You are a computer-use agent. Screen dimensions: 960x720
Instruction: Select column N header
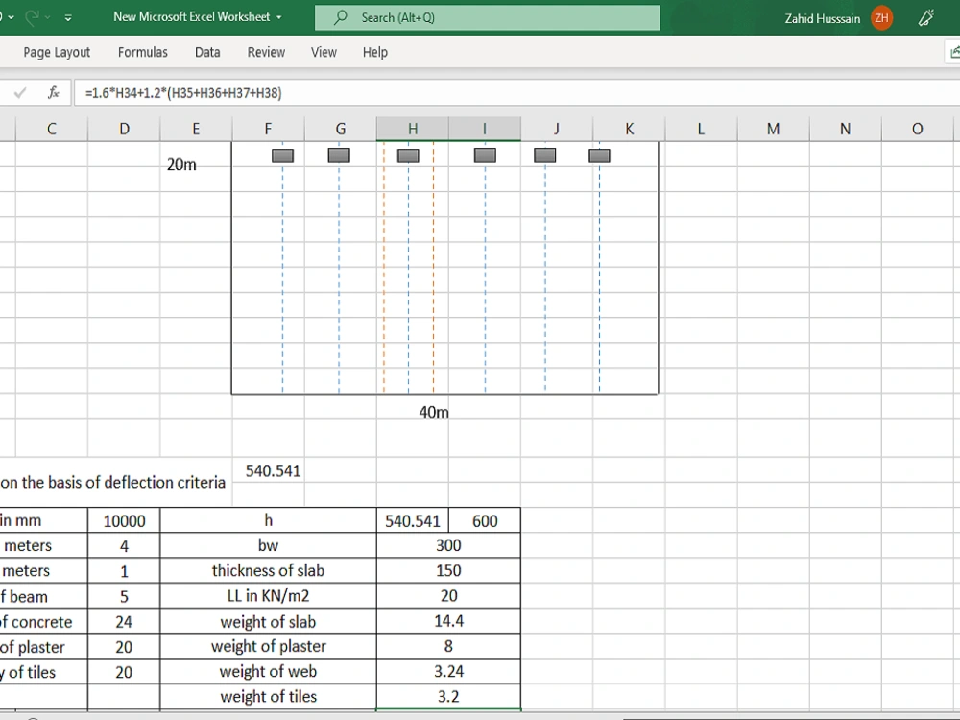[846, 129]
